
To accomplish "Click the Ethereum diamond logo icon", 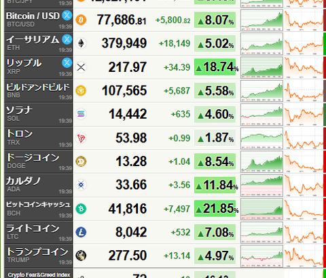I will (81, 43).
